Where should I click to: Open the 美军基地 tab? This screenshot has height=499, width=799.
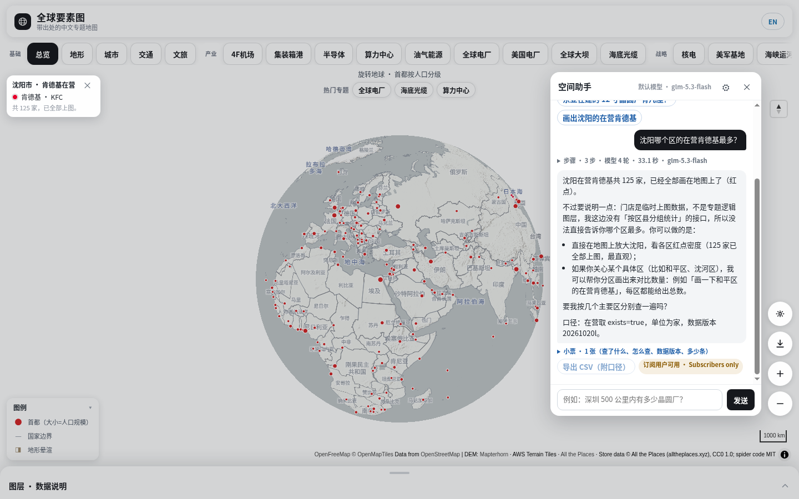click(x=731, y=54)
